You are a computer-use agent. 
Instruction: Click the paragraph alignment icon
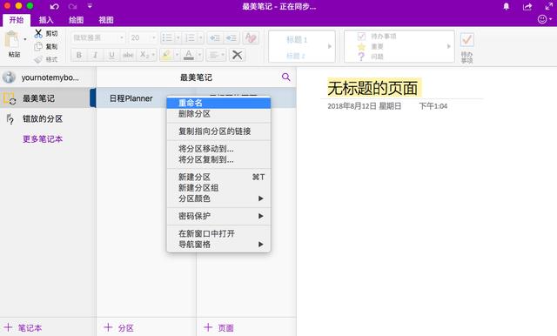click(213, 55)
